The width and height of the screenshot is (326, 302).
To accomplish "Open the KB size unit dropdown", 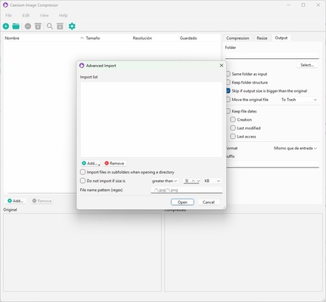I will pyautogui.click(x=213, y=181).
